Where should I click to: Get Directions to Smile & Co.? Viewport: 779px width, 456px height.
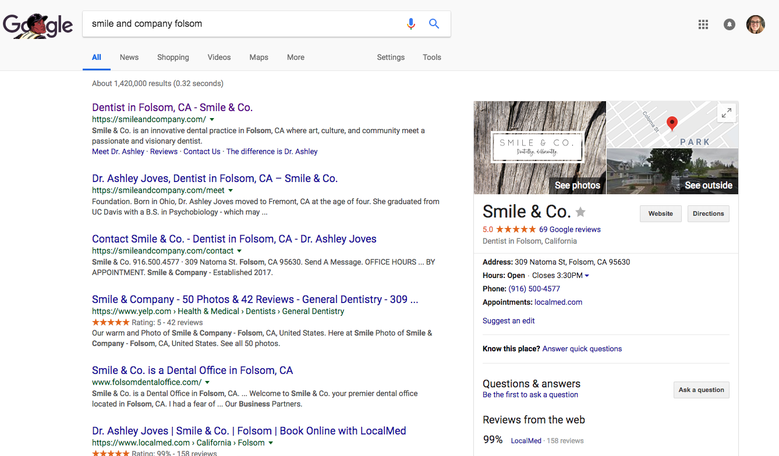pos(709,213)
